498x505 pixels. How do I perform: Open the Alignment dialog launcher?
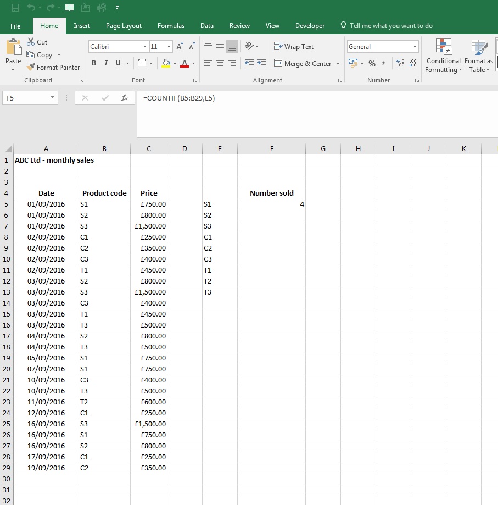pyautogui.click(x=340, y=81)
